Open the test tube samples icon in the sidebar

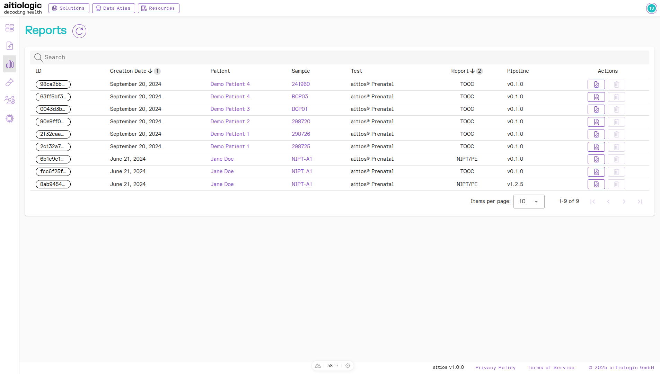tap(10, 82)
